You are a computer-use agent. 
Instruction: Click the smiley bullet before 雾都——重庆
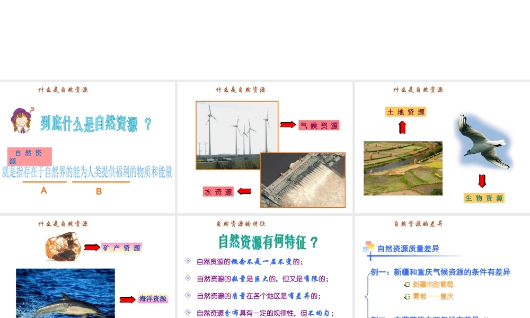407,297
